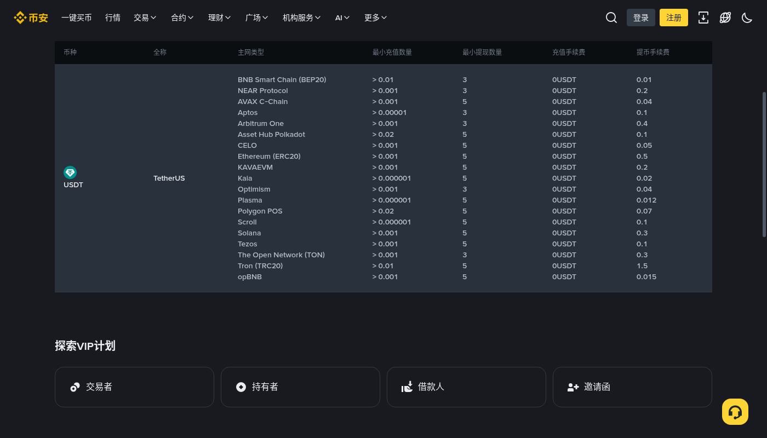Click the download app icon
This screenshot has width=767, height=438.
click(x=703, y=18)
